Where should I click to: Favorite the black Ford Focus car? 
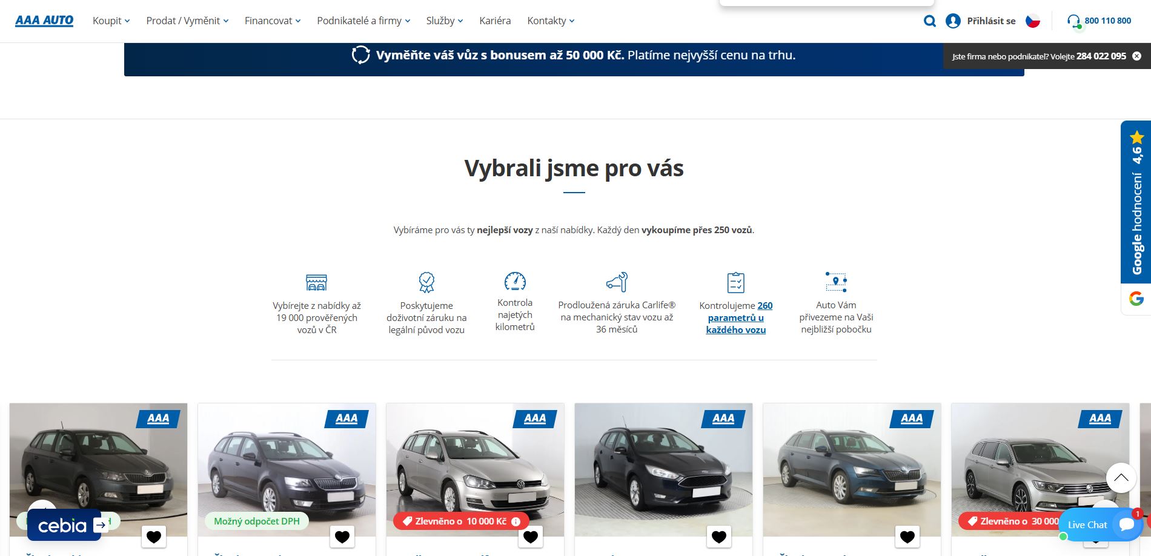tap(719, 537)
